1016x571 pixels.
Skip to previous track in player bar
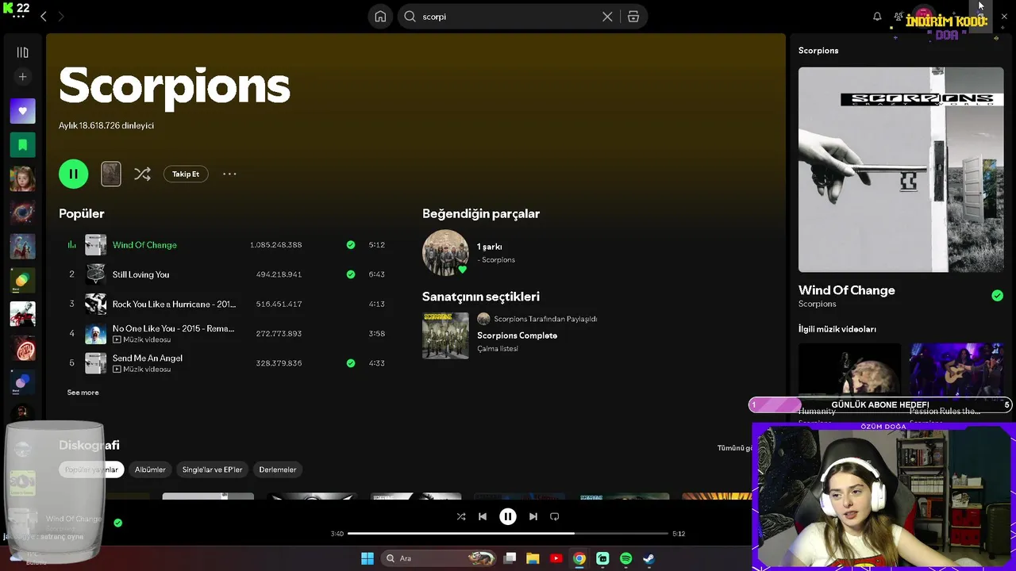pyautogui.click(x=483, y=516)
